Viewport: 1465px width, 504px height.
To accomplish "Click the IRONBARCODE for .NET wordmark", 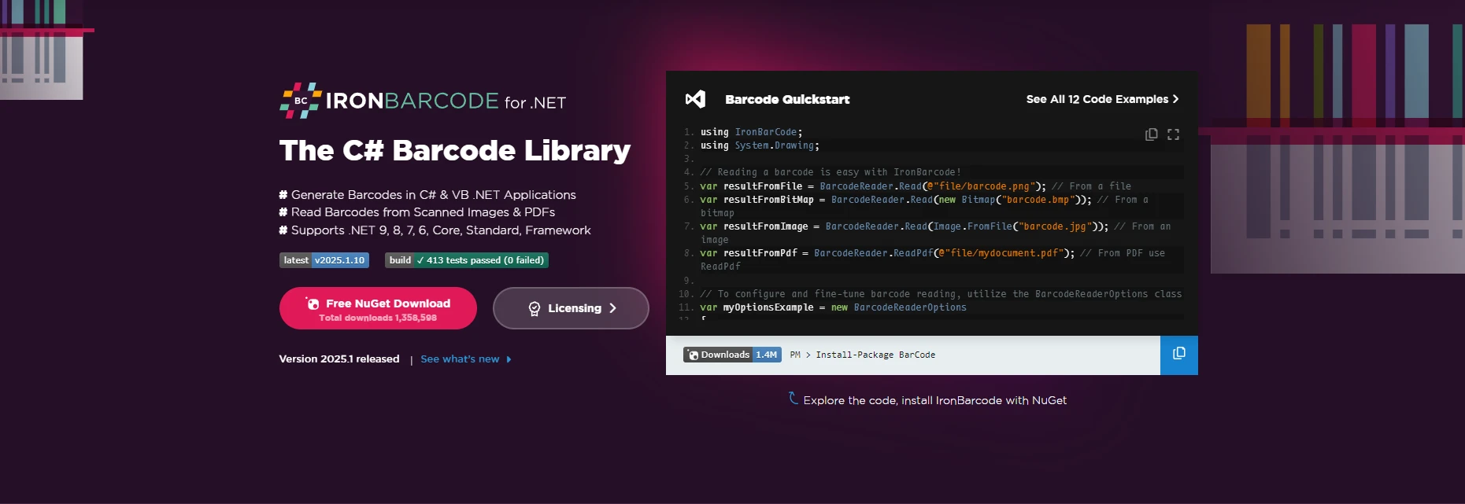I will point(446,101).
